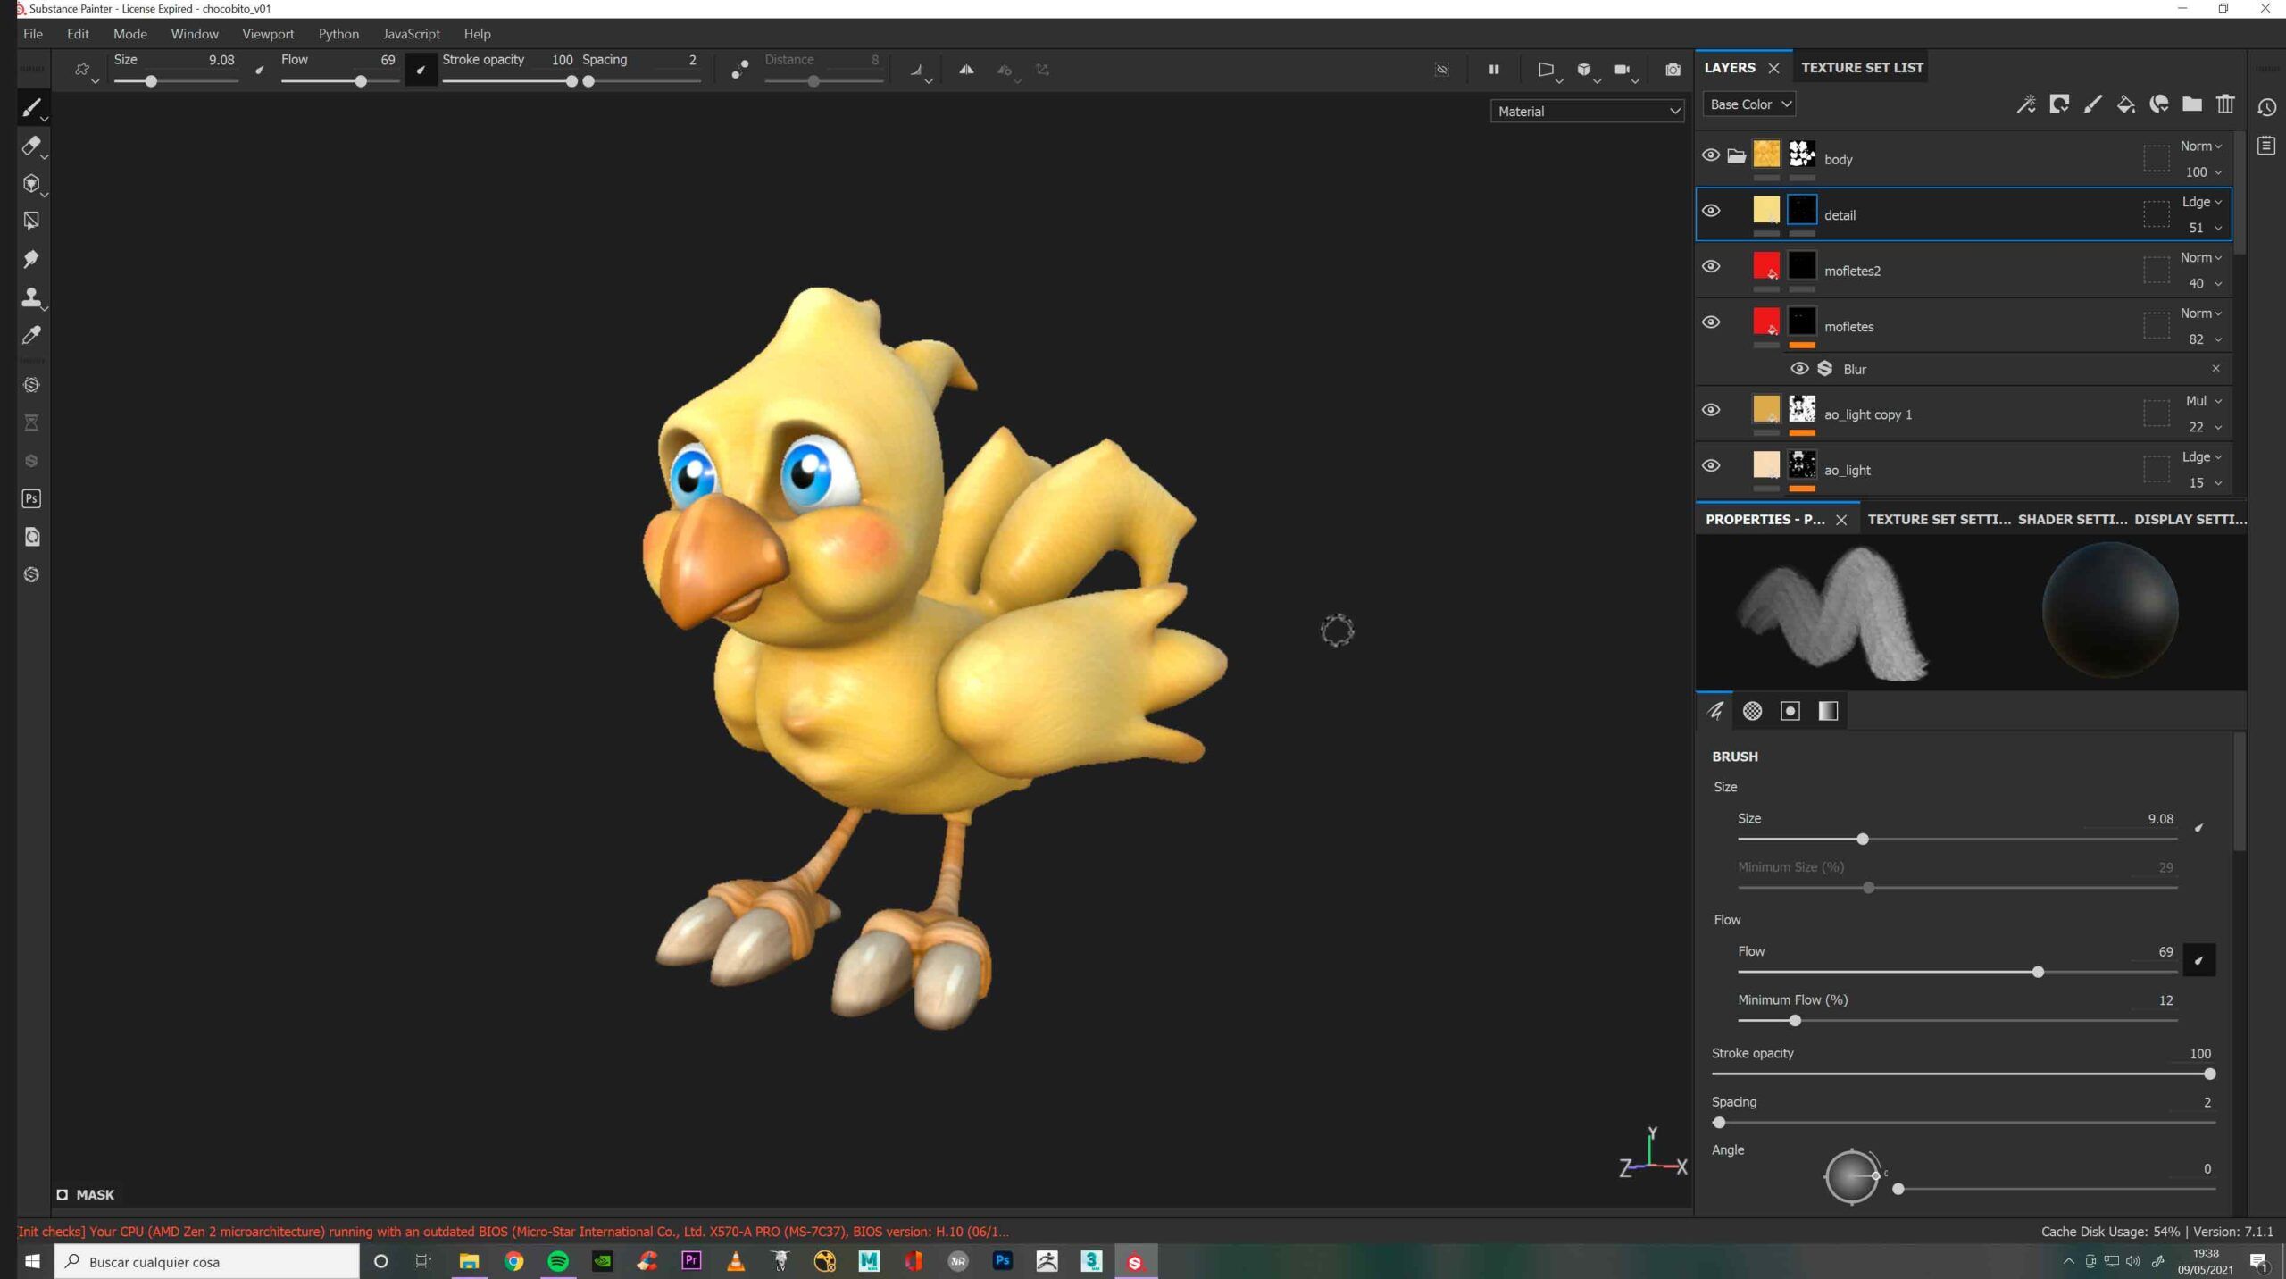Open the Viewport menu
The image size is (2286, 1279).
point(268,34)
